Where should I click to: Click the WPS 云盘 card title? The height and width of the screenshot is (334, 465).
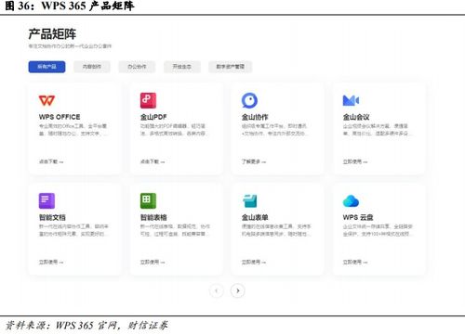pos(358,217)
